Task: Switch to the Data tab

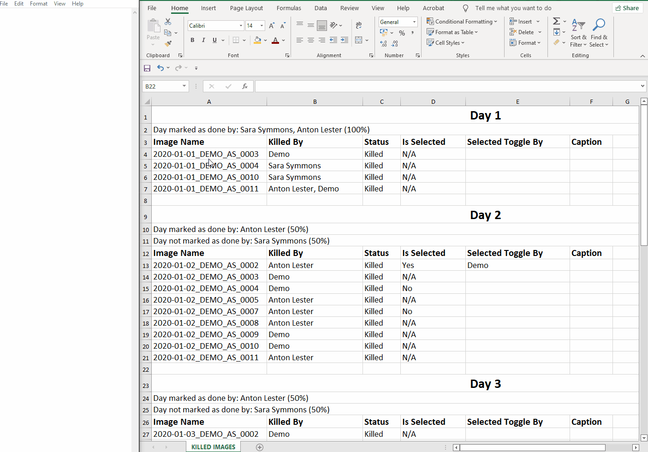Action: (321, 8)
